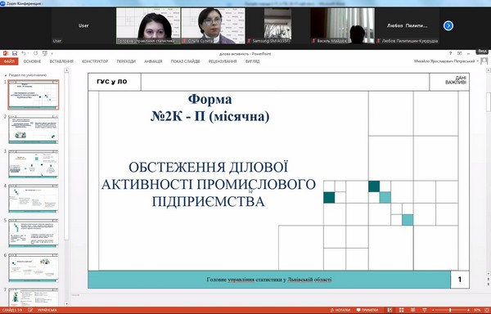Image resolution: width=491 pixels, height=314 pixels.
Task: Toggle the ПРИМІТКИ comments button
Action: pos(367,310)
